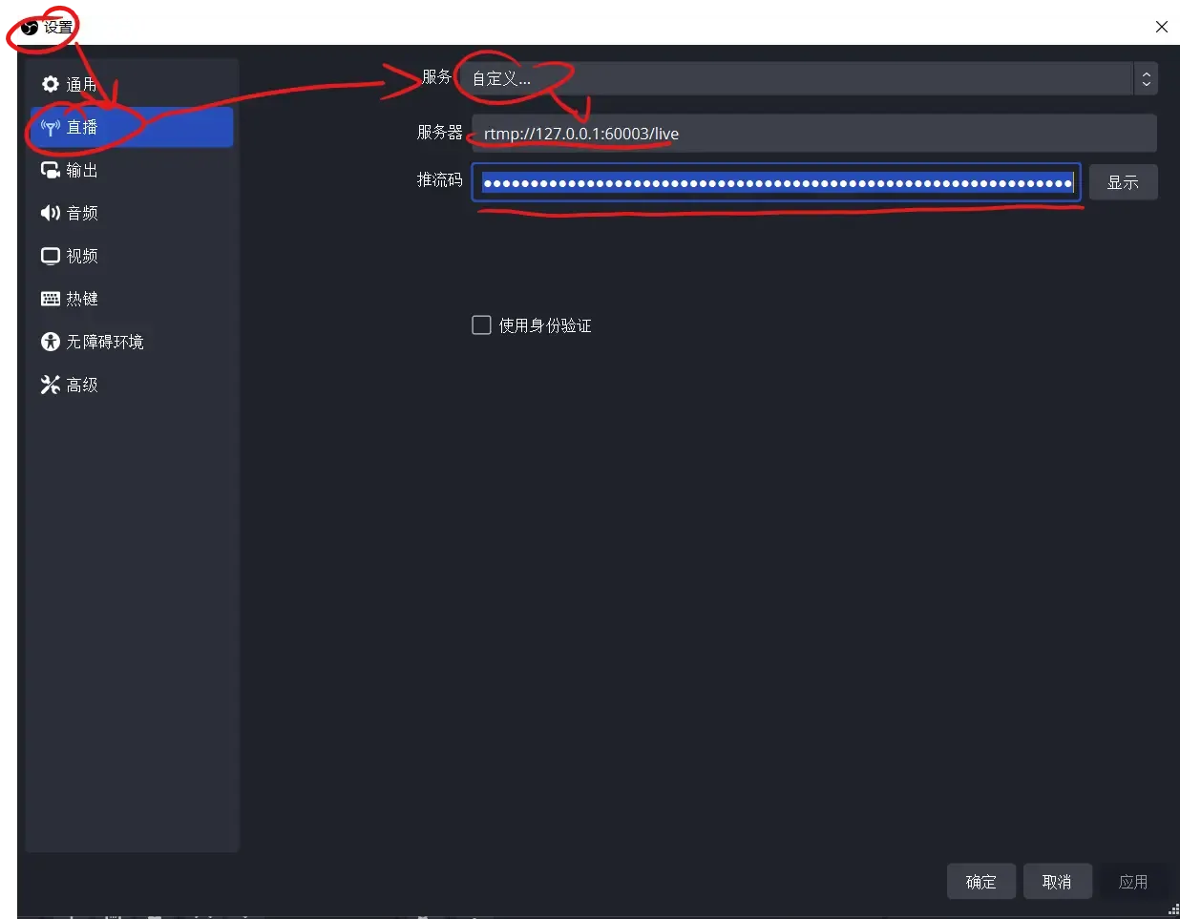The height and width of the screenshot is (919, 1180).
Task: Click the 应用 apply button
Action: pyautogui.click(x=1133, y=882)
